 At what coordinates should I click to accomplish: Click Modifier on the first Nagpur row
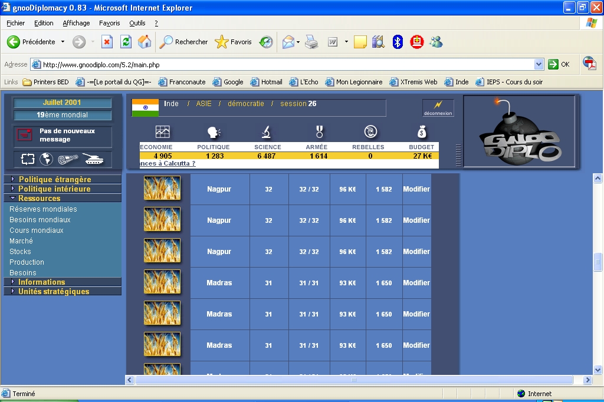[416, 189]
